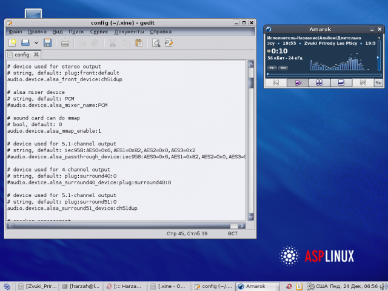Open the Правка menu
Image resolution: width=388 pixels, height=291 pixels.
click(x=37, y=32)
